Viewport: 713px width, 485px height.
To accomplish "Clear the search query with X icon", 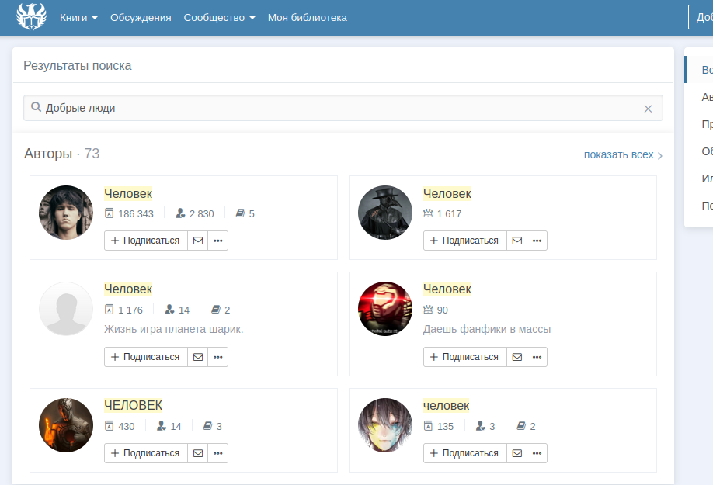I will (648, 109).
